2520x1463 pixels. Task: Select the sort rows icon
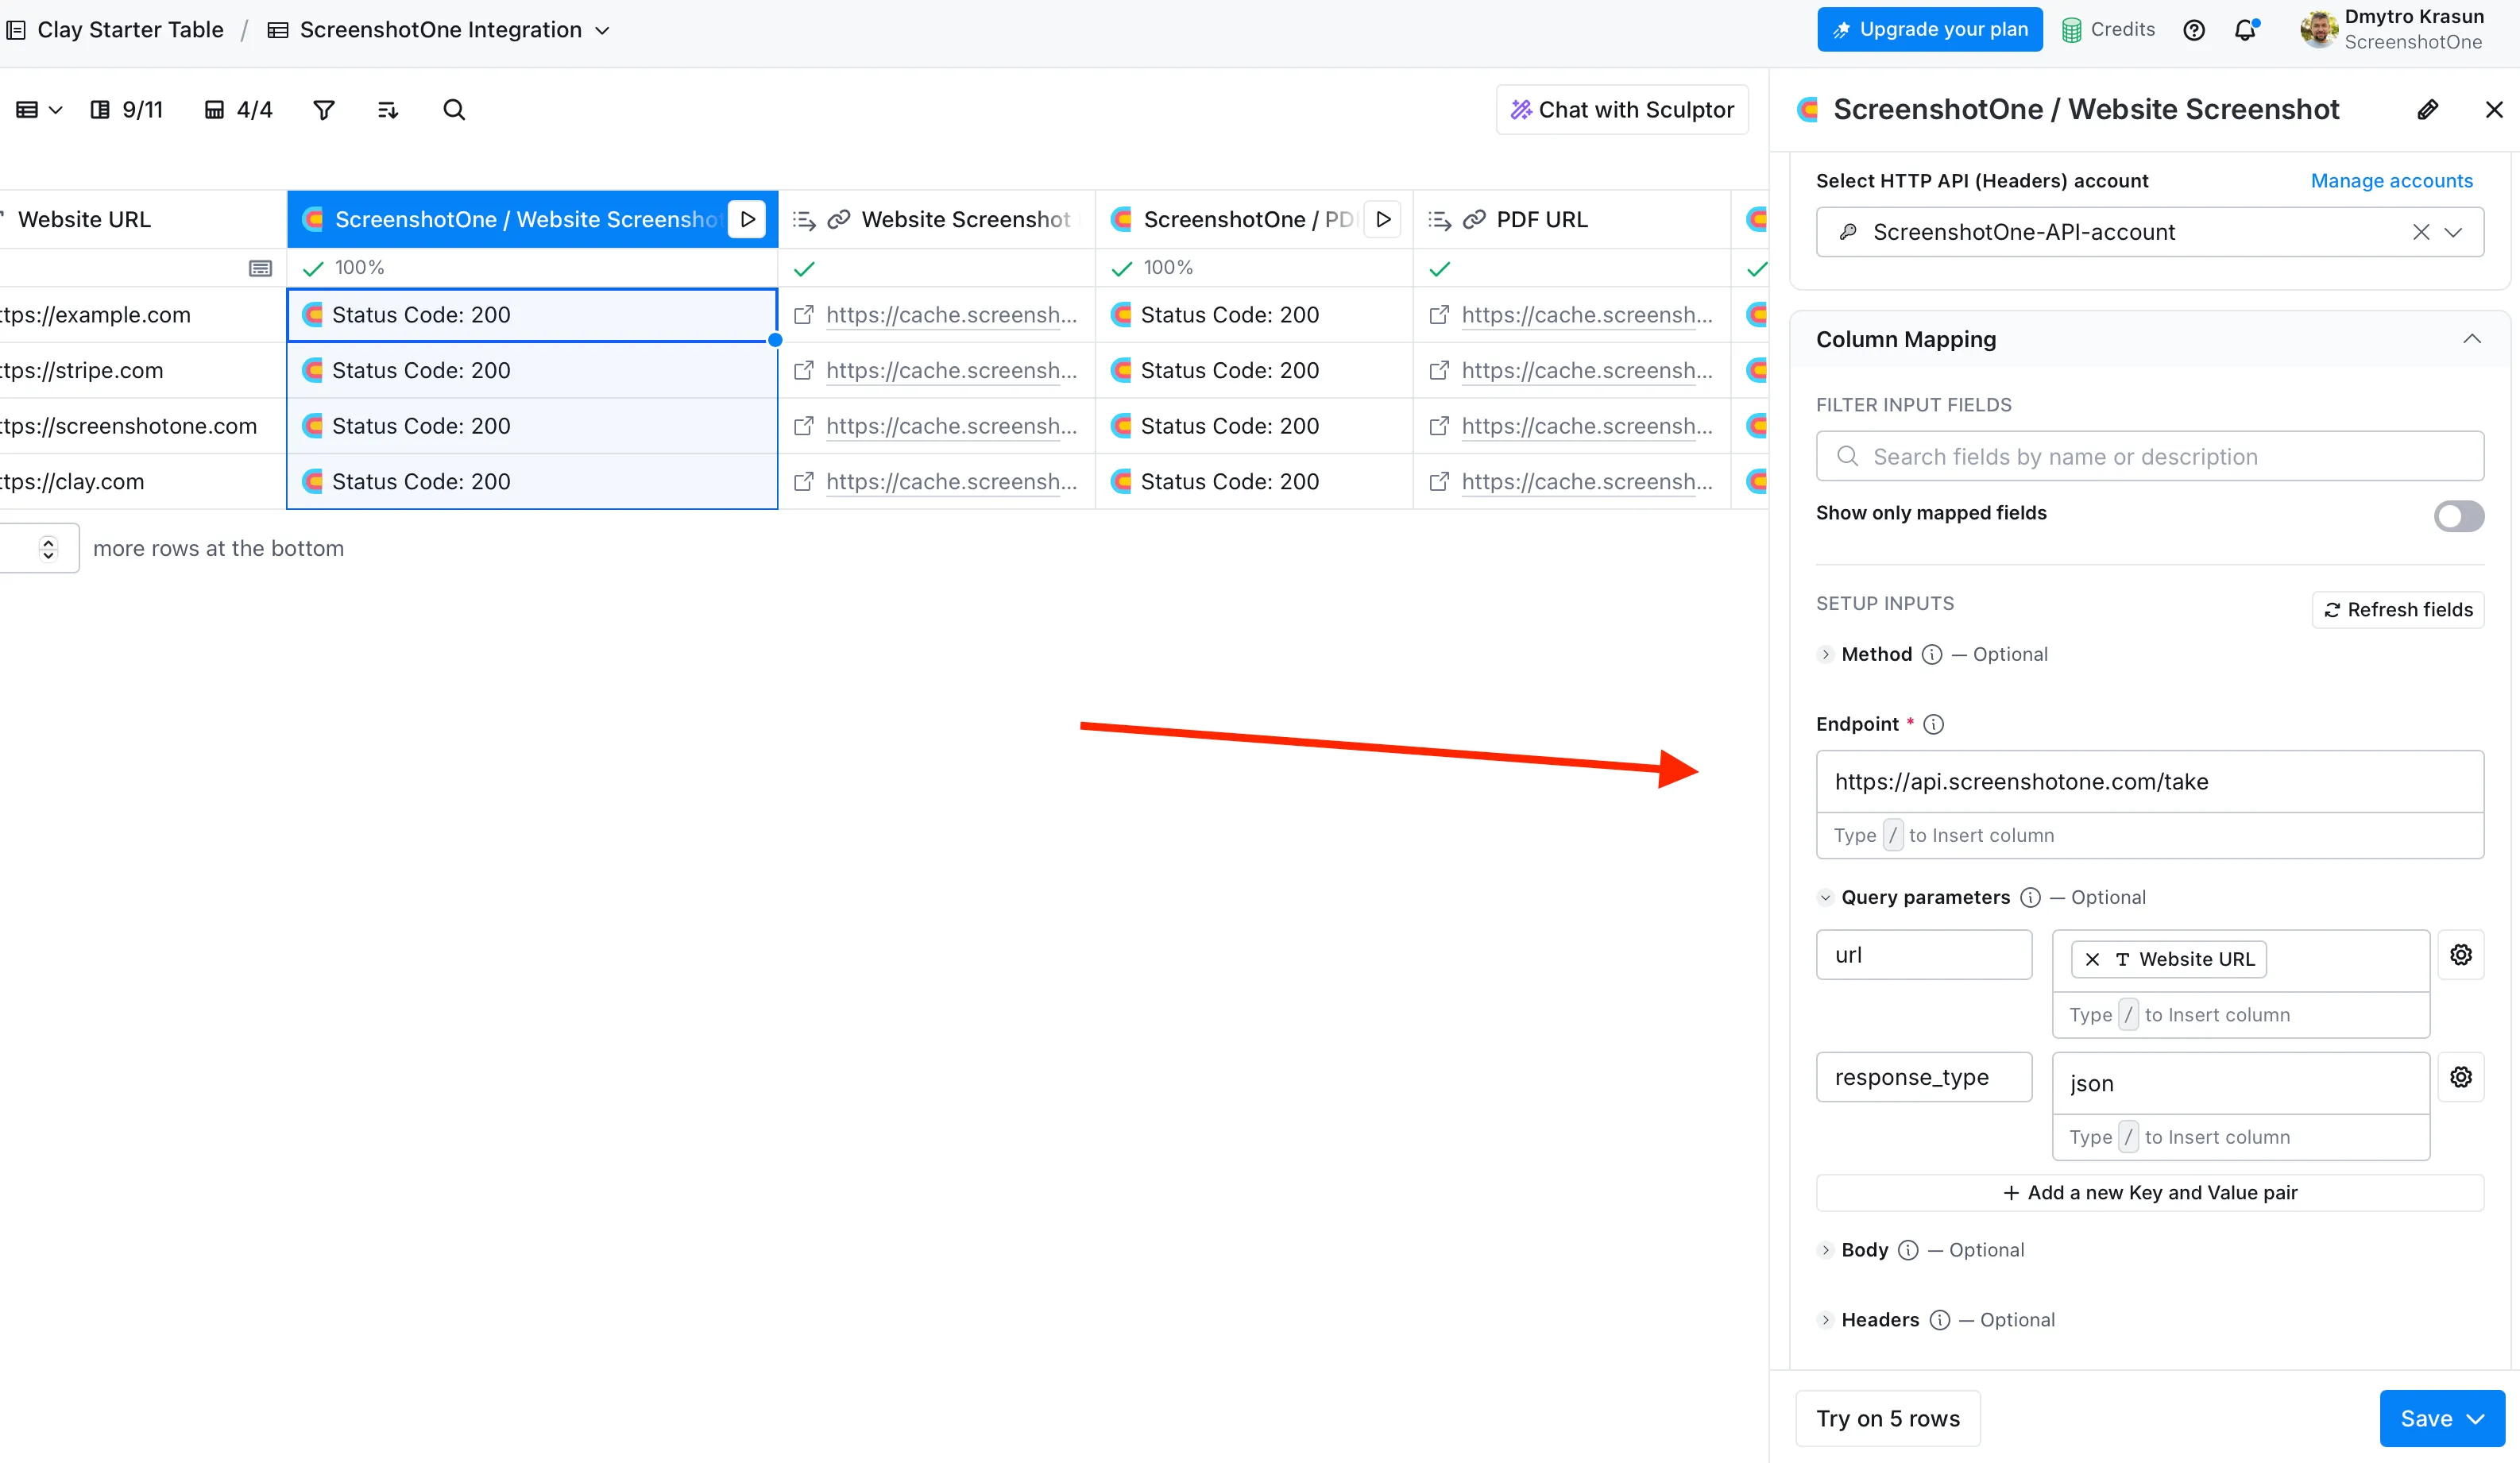pos(388,109)
